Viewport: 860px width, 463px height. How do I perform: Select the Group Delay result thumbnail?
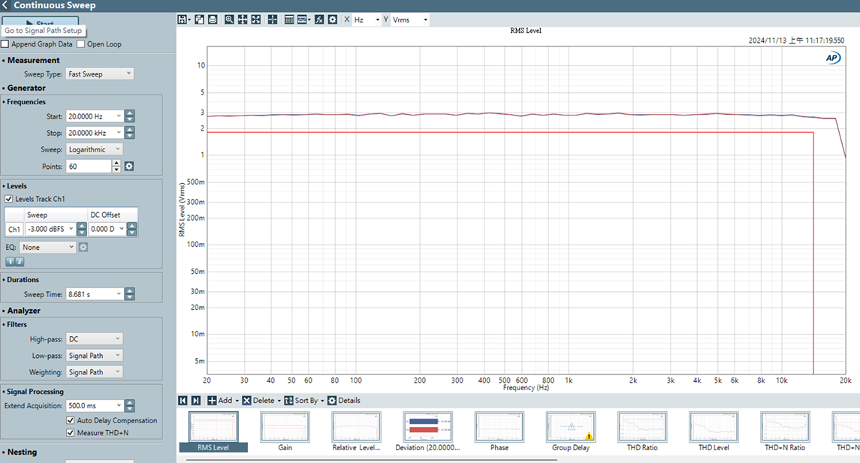(x=570, y=431)
